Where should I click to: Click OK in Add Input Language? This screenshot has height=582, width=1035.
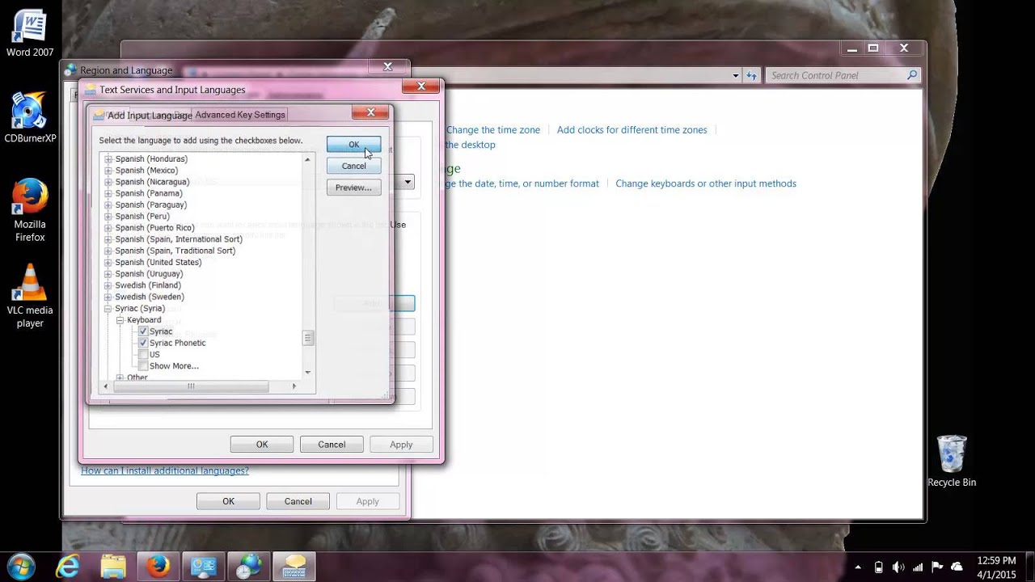[x=353, y=145]
